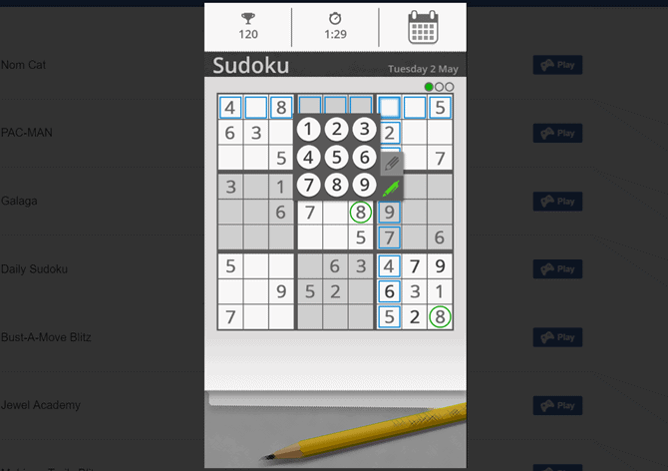Choose number 5 in the number picker
This screenshot has height=471, width=668.
[x=337, y=158]
